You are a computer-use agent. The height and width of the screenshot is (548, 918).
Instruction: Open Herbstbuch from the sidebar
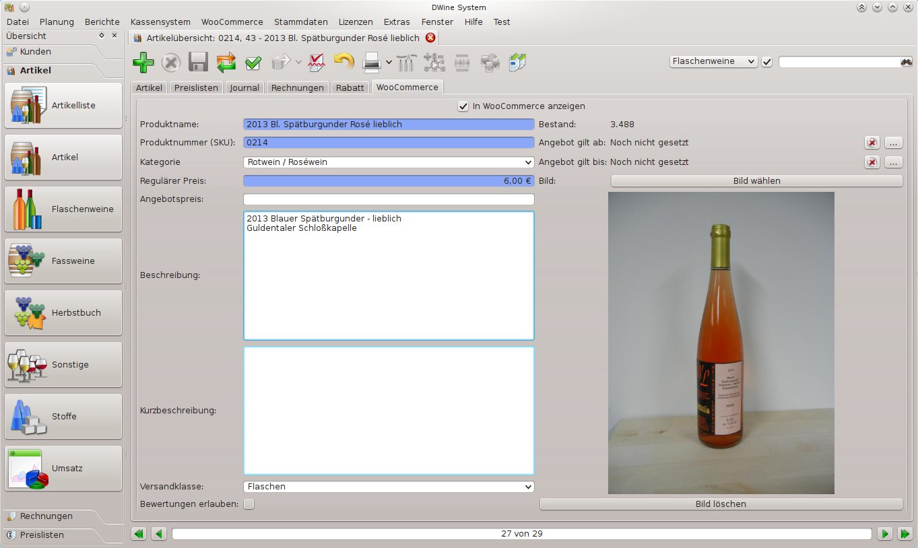(63, 313)
